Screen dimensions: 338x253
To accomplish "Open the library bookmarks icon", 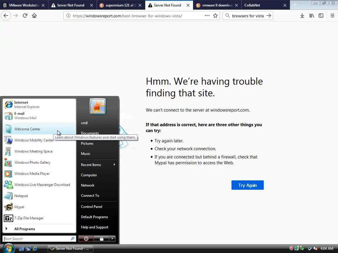I will point(312,16).
